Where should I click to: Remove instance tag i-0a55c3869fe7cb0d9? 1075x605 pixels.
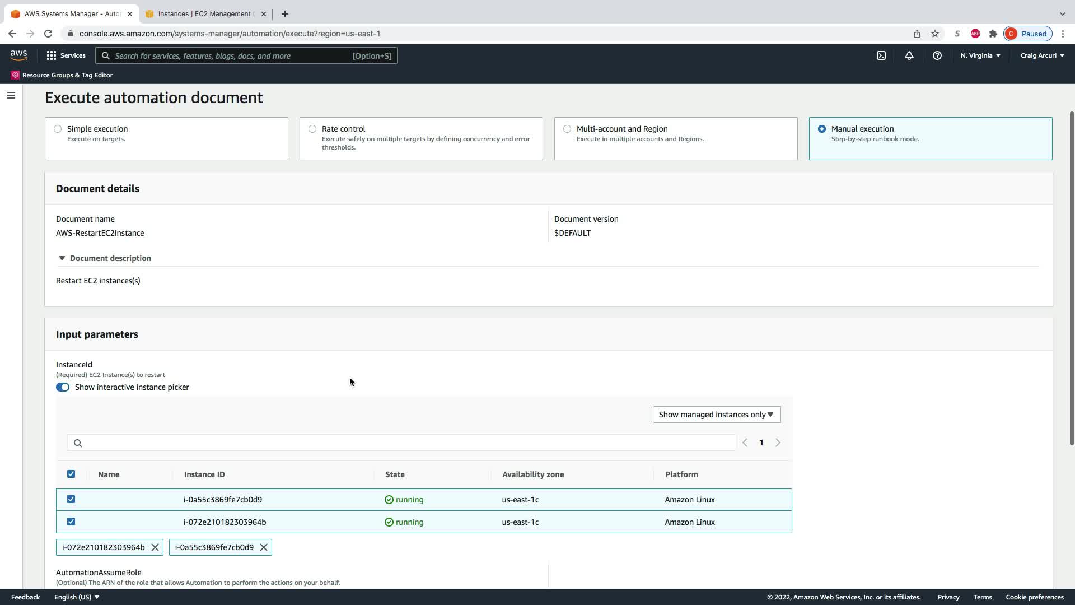pos(264,547)
